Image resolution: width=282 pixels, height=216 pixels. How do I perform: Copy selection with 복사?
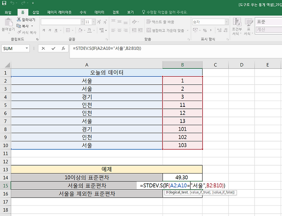[x=23, y=26]
